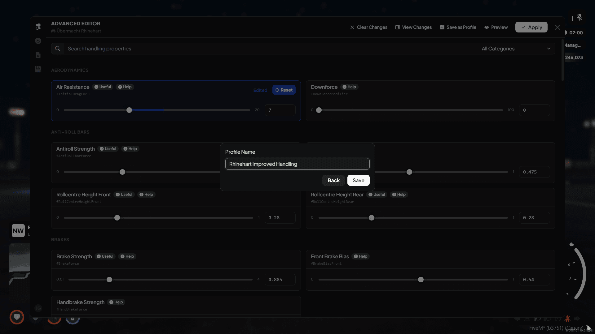Click the search magnifier icon

58,49
